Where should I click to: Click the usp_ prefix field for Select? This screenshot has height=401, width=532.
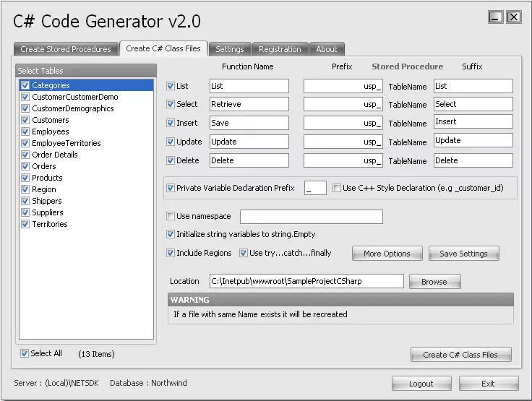point(343,104)
